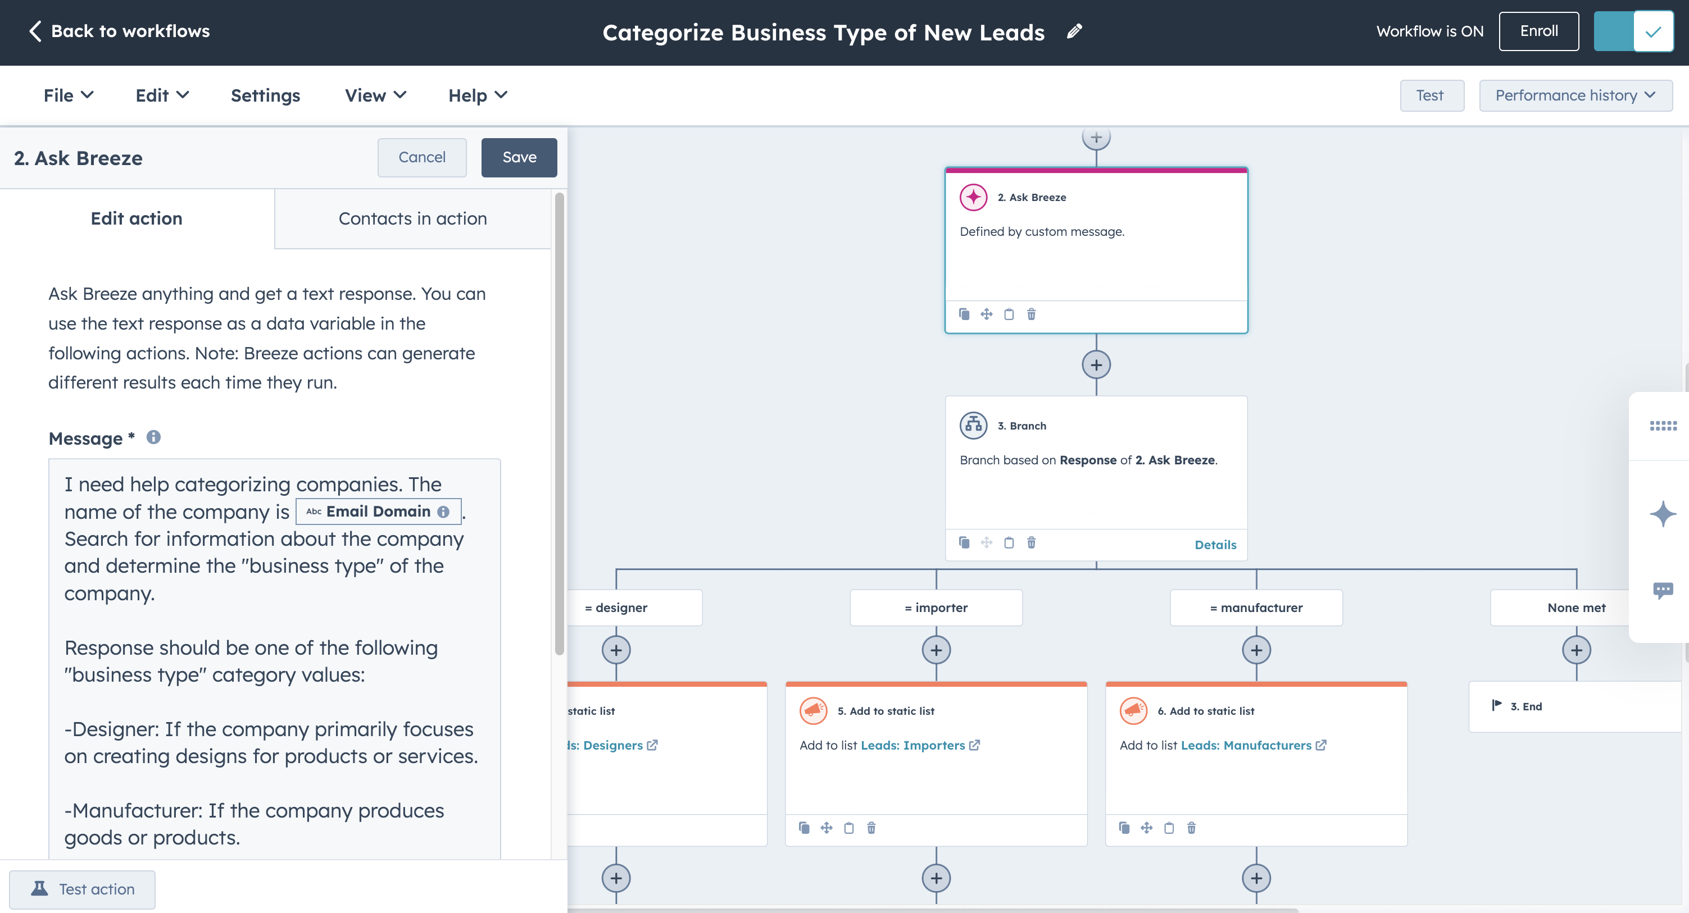This screenshot has width=1689, height=913.
Task: Click the Email Domain token in message
Action: [x=378, y=511]
